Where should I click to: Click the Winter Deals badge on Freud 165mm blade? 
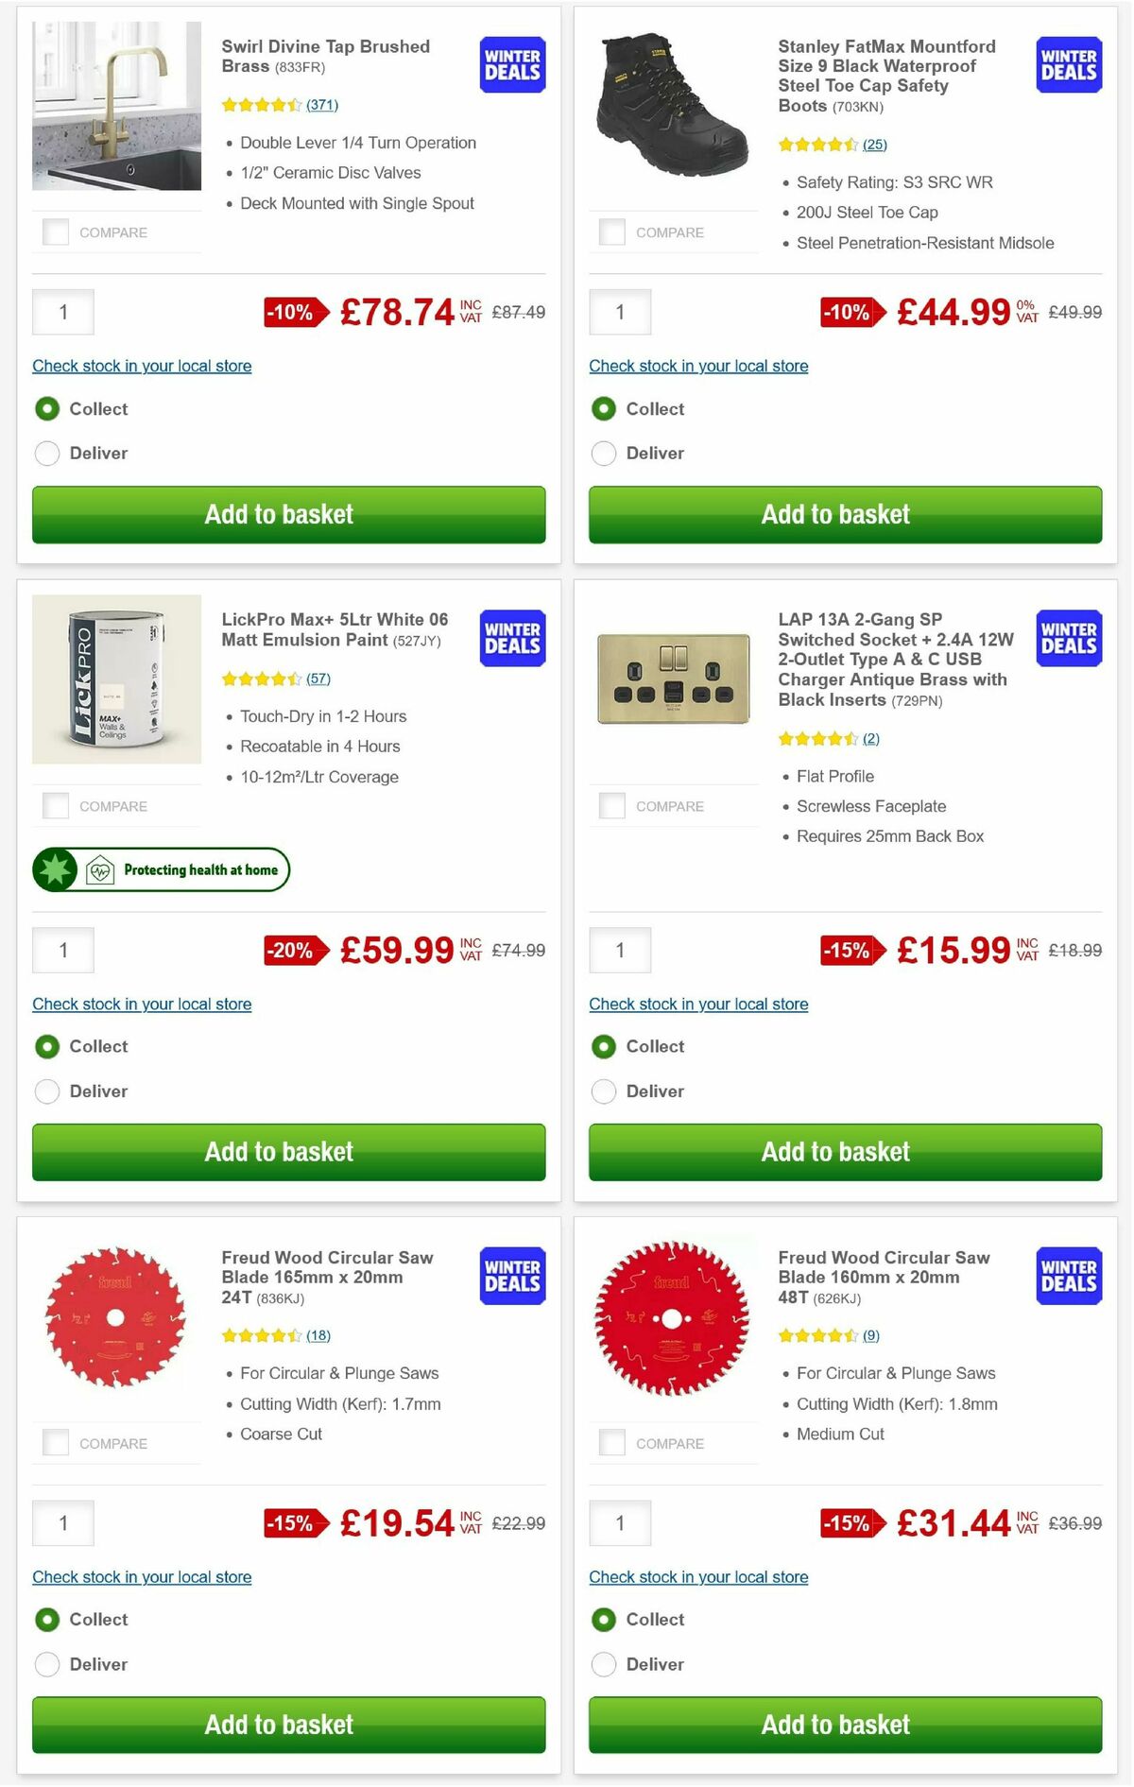(x=511, y=1275)
